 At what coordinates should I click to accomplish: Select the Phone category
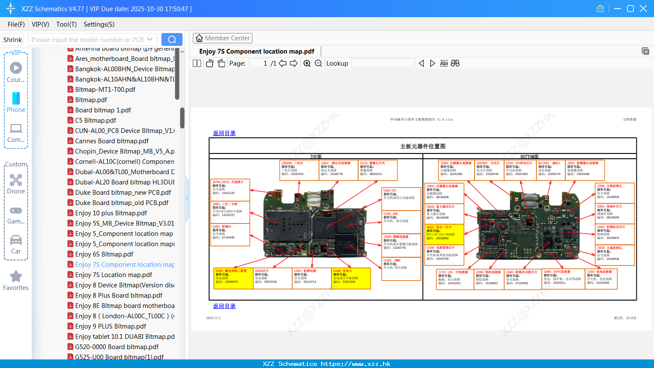click(x=16, y=103)
